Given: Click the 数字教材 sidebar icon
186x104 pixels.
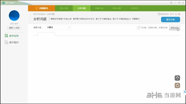Looking at the screenshot, I should point(6,42).
